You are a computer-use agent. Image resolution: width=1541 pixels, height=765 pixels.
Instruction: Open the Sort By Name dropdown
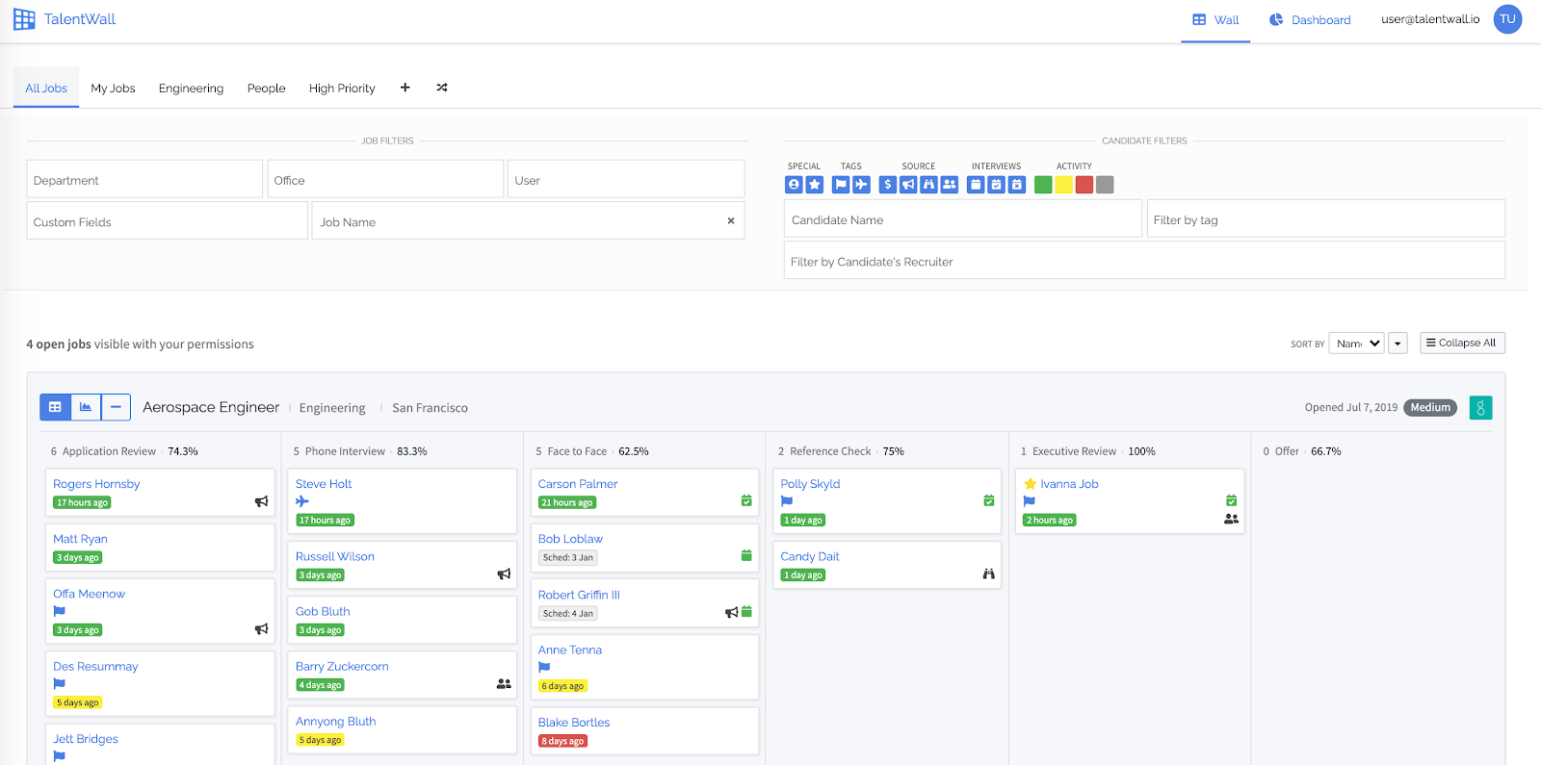[1356, 344]
